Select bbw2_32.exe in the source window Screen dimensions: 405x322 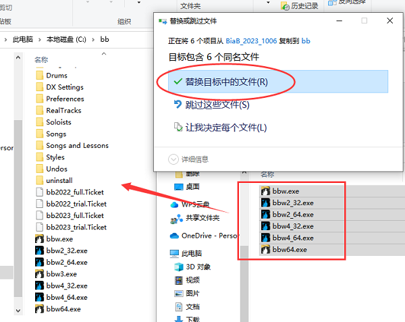293,203
